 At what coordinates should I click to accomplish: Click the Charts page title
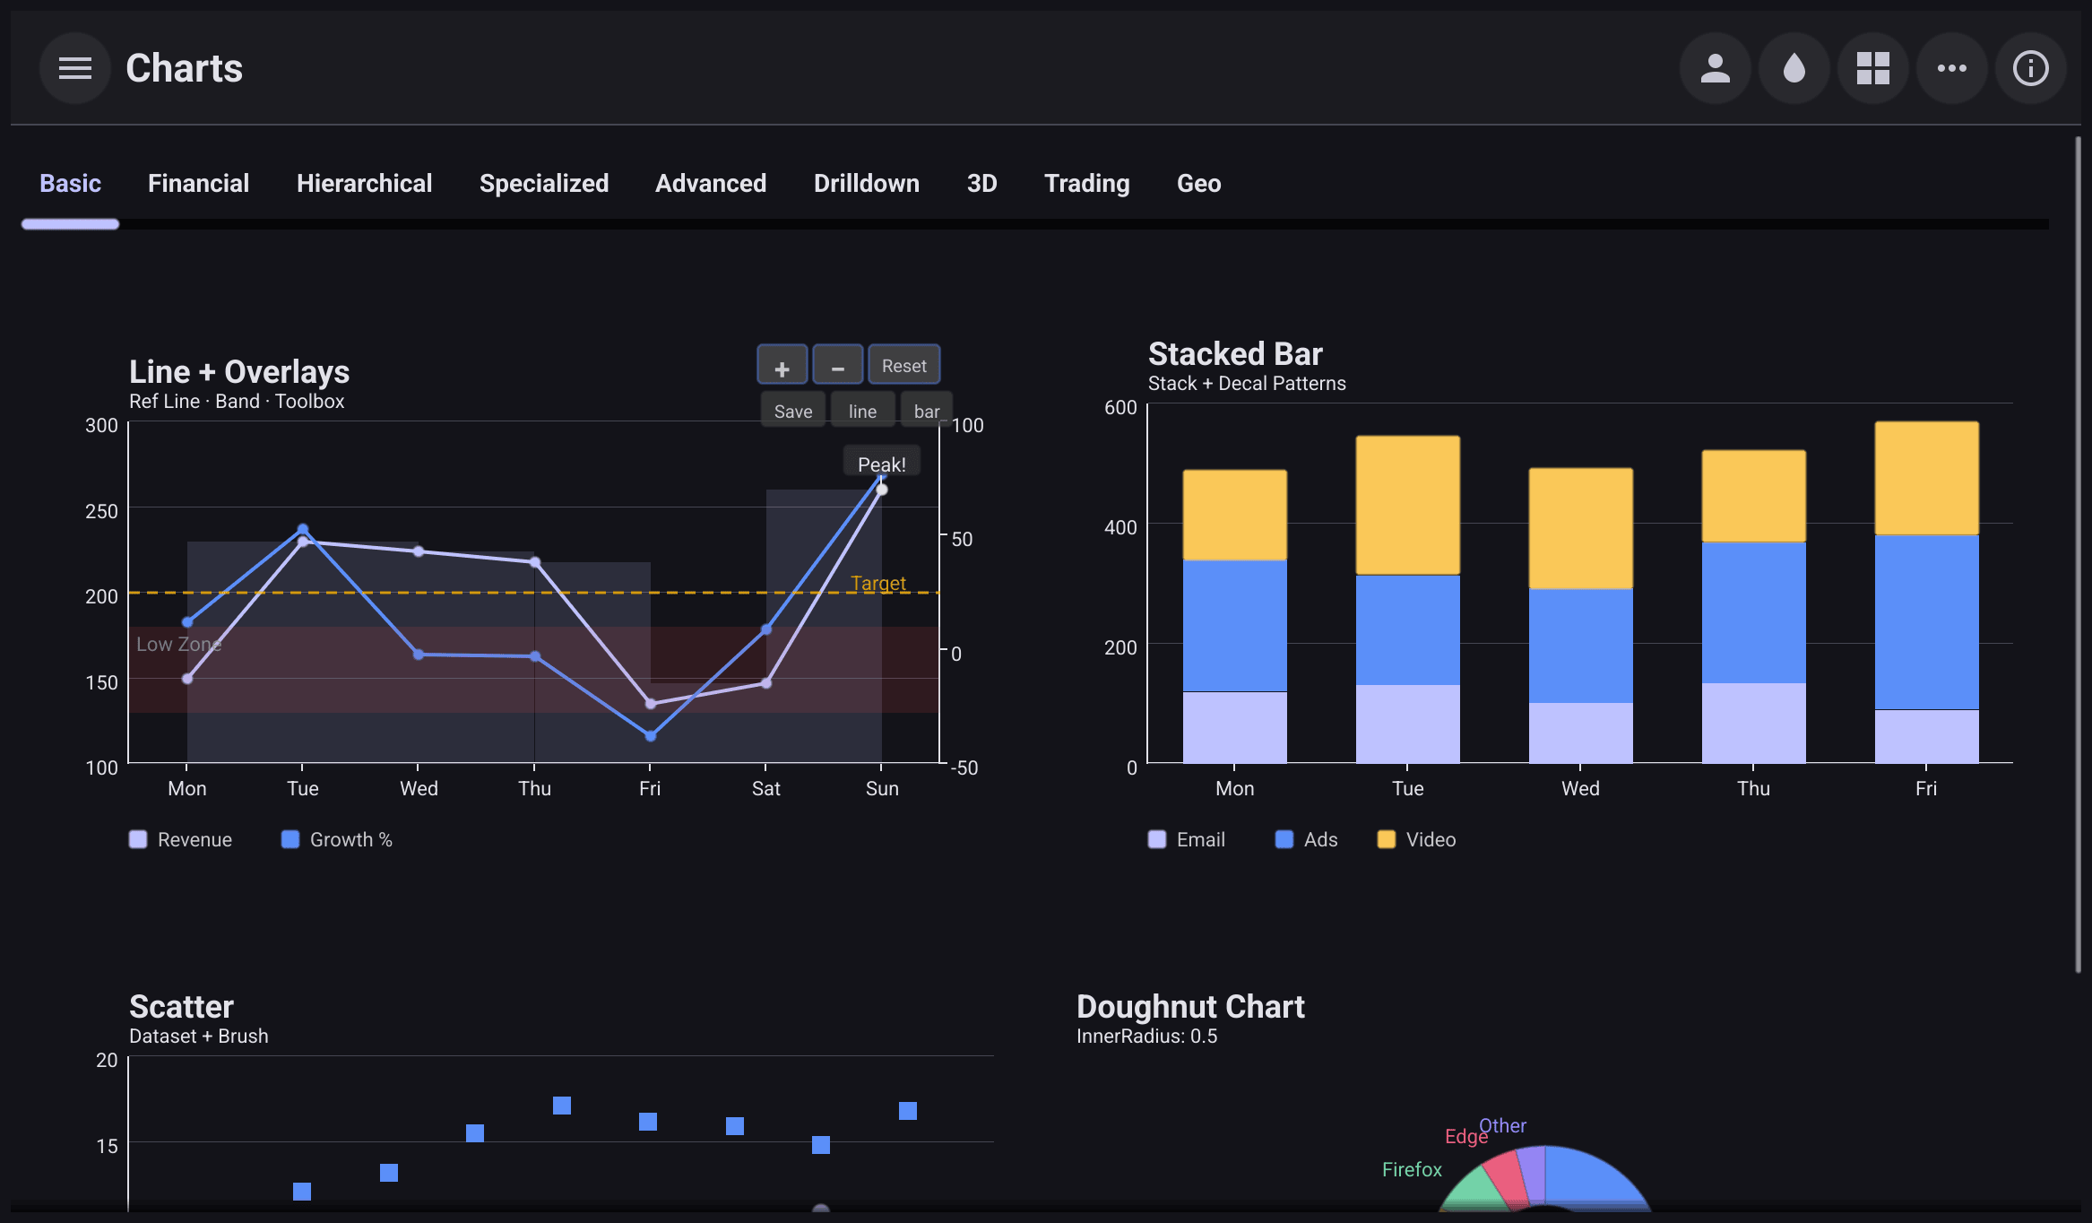[x=185, y=68]
